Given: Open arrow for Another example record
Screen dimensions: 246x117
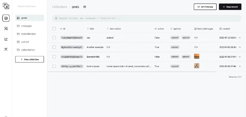Looking at the screenshot, I should (240, 47).
